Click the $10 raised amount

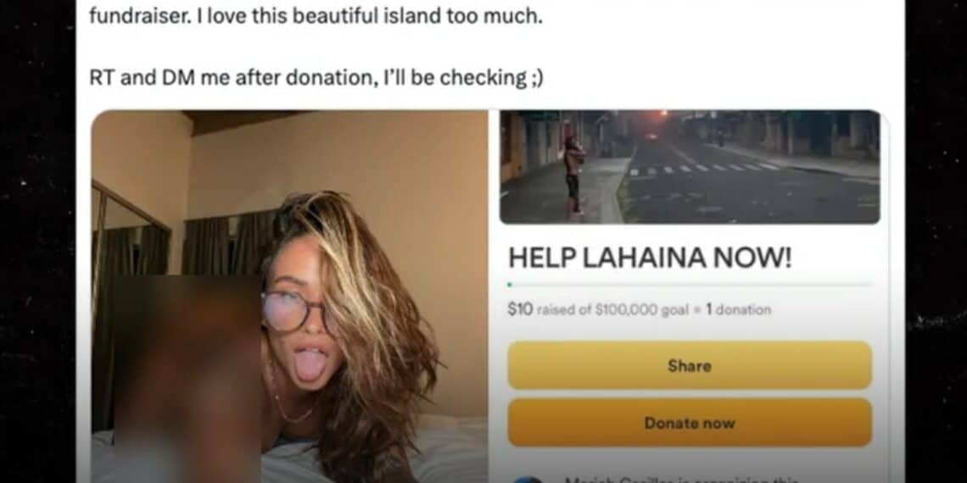[x=520, y=310]
